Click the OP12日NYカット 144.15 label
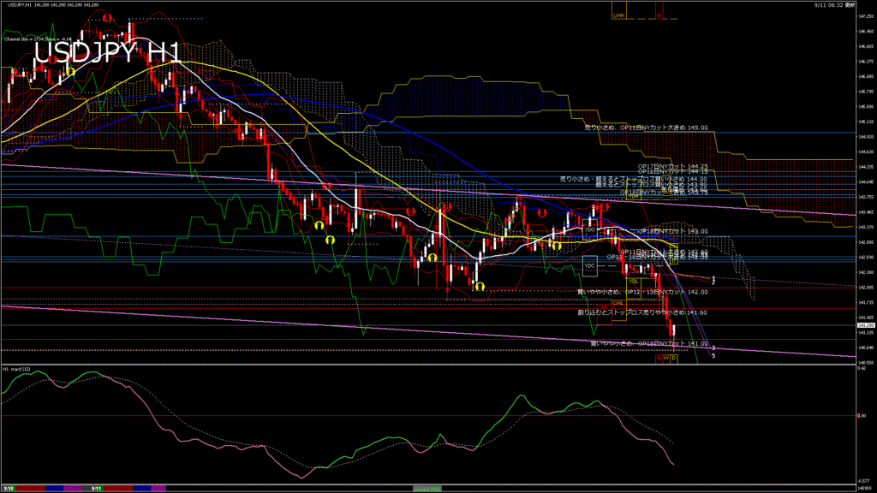The height and width of the screenshot is (493, 877). [x=673, y=171]
